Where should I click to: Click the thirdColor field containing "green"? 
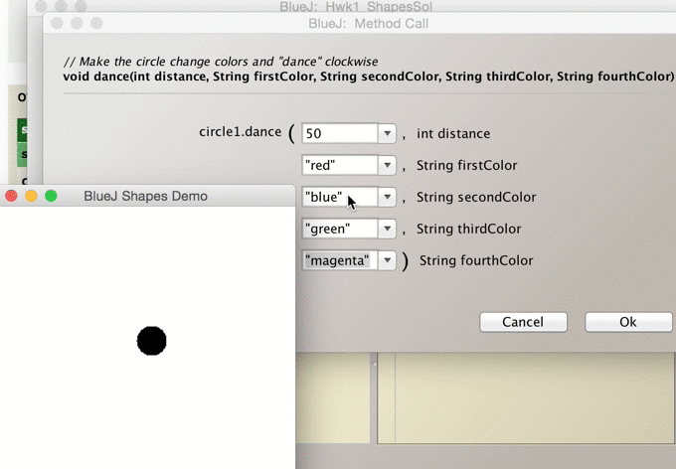click(x=338, y=229)
